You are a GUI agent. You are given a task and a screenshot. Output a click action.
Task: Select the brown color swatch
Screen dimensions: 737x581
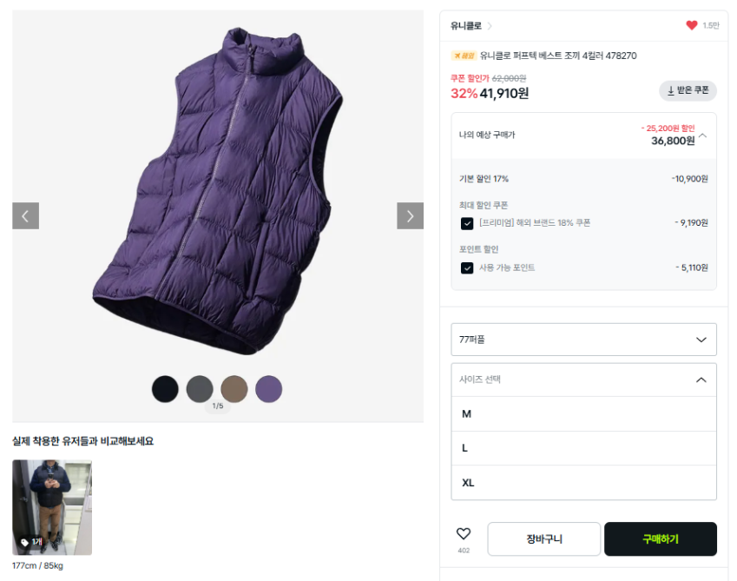234,389
